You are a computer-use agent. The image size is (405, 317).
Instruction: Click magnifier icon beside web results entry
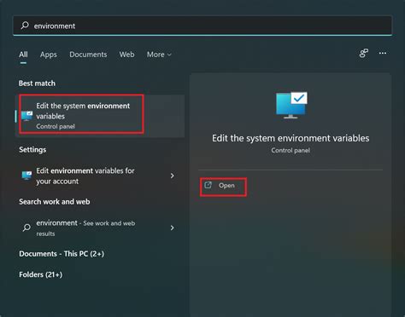[x=26, y=228]
